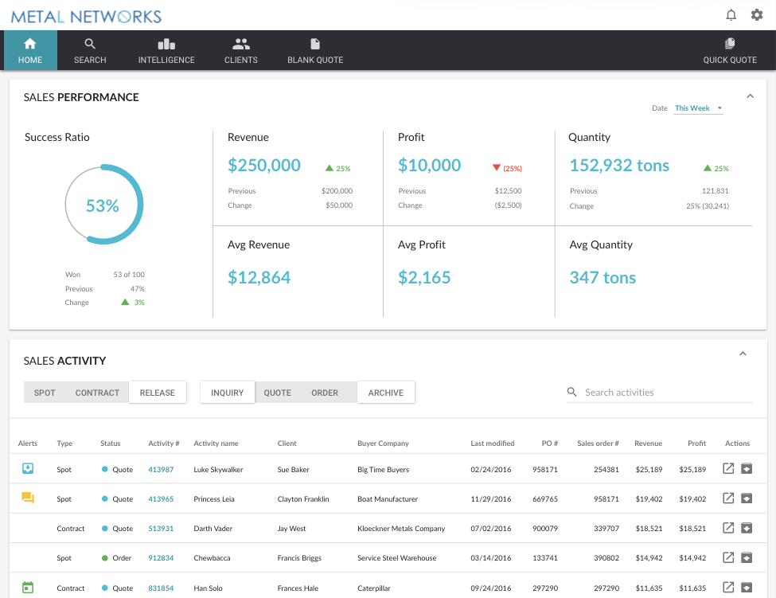Click the blue inbox alert on Luke Skywalker's row
This screenshot has width=776, height=598.
[x=28, y=469]
